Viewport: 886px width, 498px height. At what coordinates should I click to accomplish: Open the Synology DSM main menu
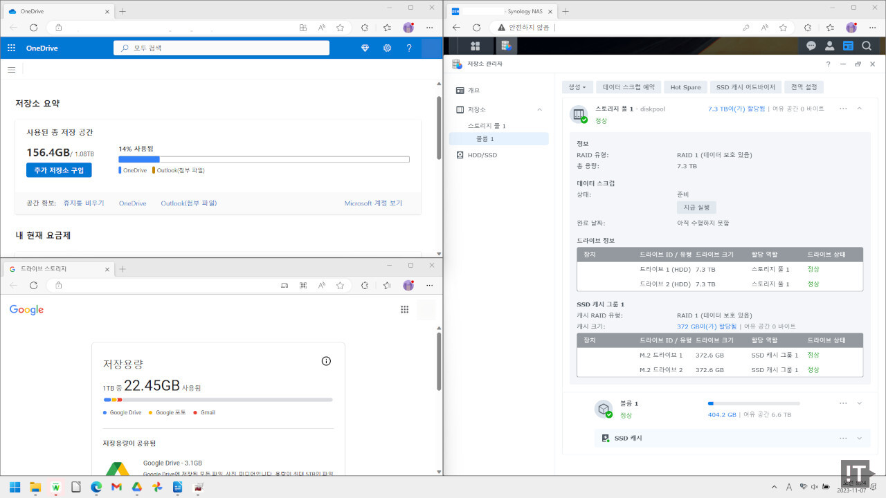click(475, 46)
